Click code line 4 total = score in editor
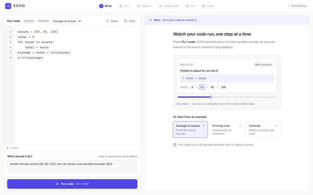The image size is (313, 195). coord(37,47)
